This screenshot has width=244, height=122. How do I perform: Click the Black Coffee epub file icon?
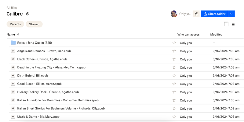(x=13, y=59)
